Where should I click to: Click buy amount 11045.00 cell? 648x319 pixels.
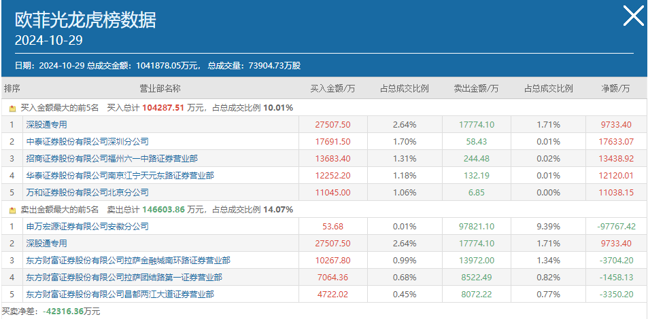(x=332, y=192)
